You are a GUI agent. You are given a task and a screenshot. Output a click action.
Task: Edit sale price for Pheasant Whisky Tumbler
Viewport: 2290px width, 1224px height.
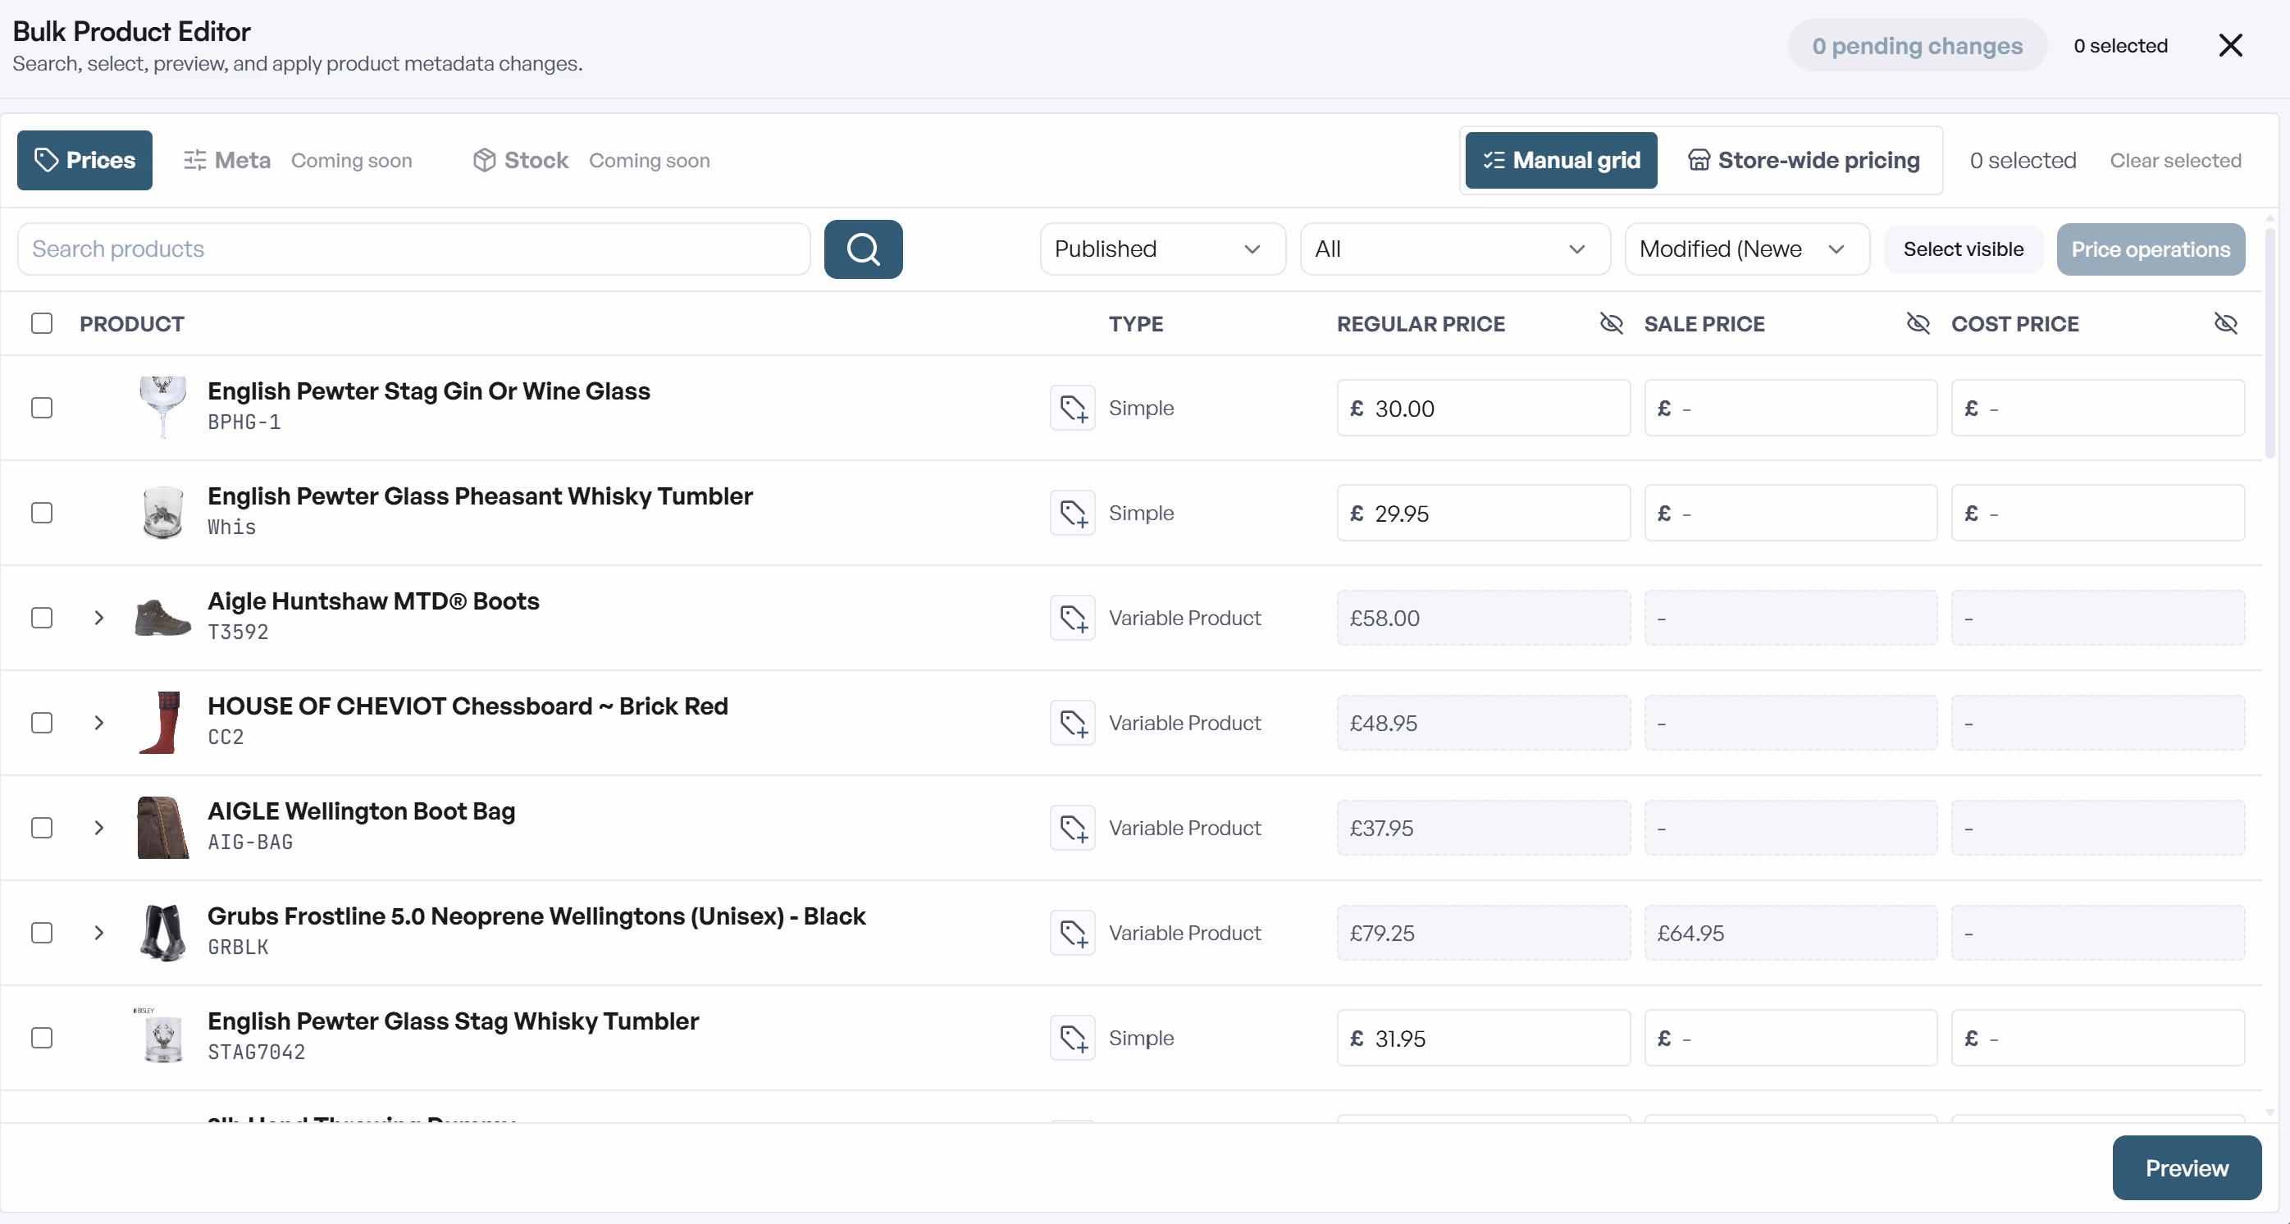coord(1790,513)
